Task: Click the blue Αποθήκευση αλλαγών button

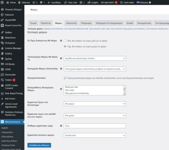Action: (39, 145)
